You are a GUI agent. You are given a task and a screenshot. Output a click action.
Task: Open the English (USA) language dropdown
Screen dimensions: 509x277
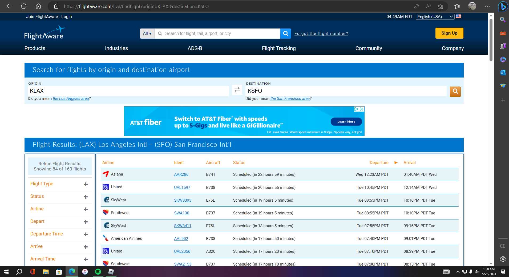(435, 17)
